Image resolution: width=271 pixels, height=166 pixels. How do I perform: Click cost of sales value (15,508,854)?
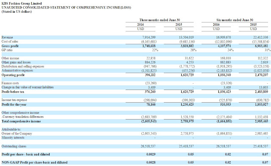261,41
